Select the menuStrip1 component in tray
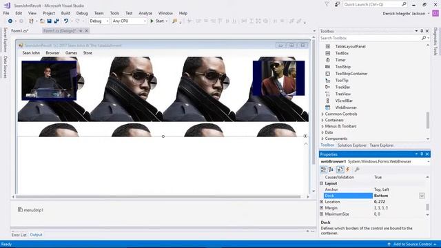This screenshot has width=441, height=248. coord(30,210)
